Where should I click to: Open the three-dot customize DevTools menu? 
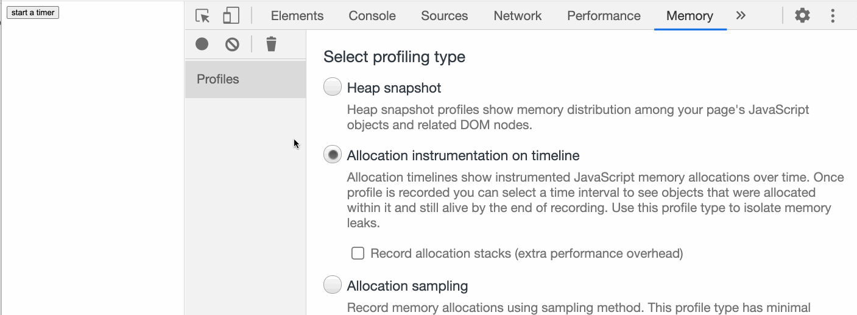click(x=833, y=16)
